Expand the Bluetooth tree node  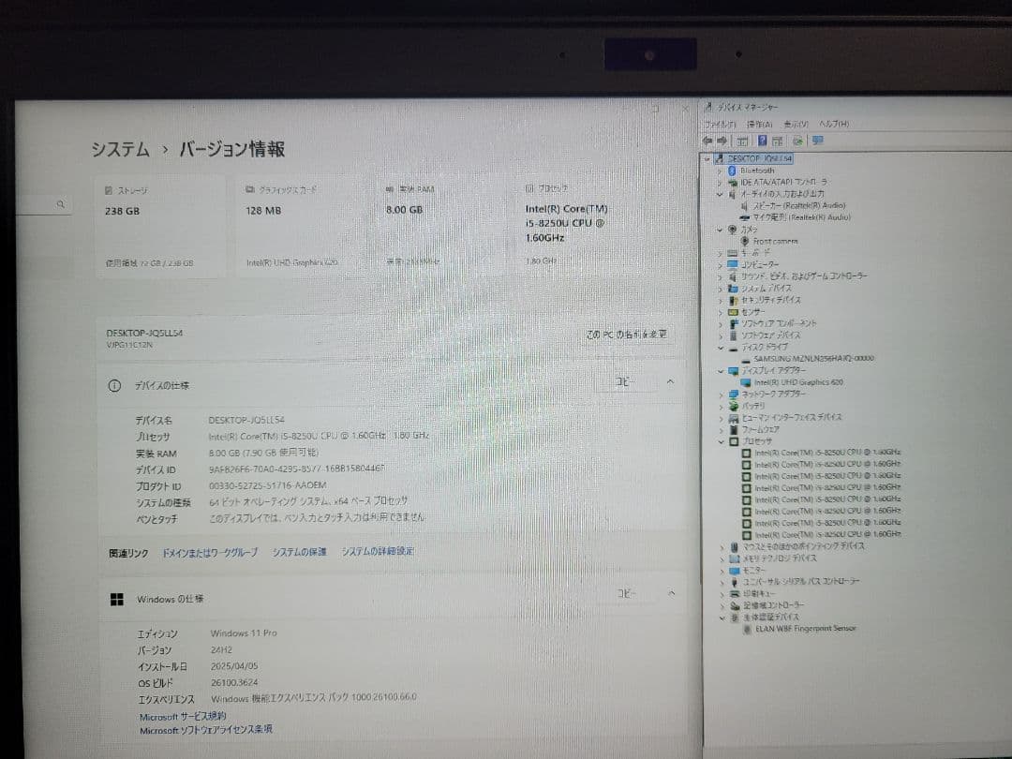pos(719,171)
